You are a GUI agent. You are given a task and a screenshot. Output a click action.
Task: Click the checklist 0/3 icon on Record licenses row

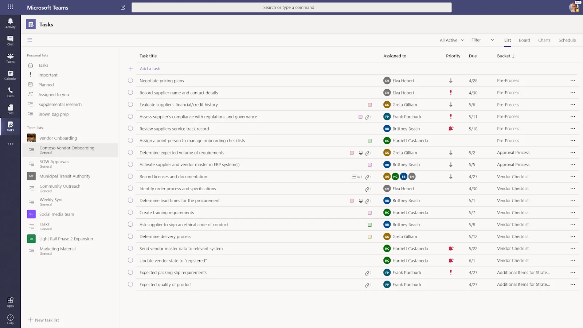click(357, 177)
